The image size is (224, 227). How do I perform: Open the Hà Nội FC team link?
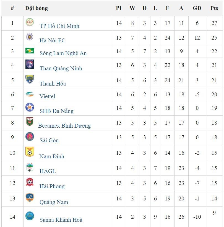(53, 40)
